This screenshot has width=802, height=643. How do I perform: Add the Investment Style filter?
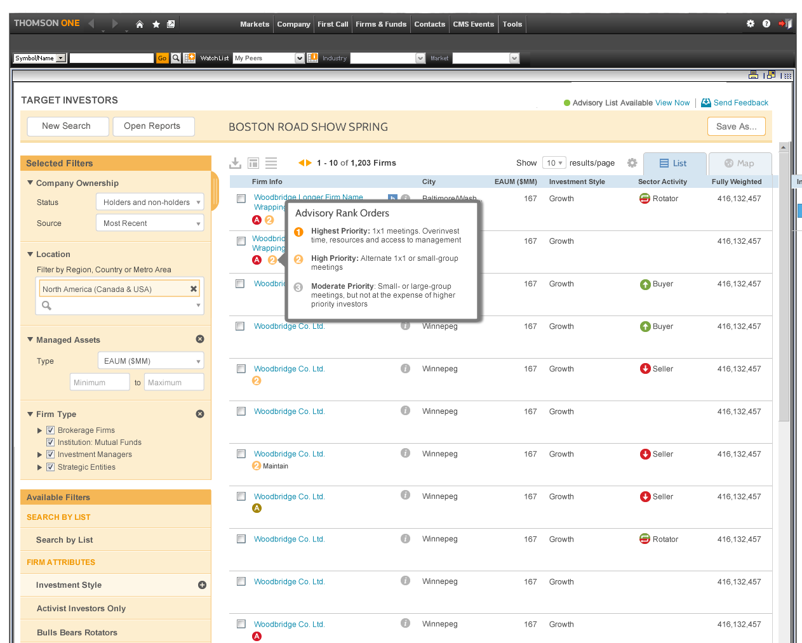[x=202, y=585]
